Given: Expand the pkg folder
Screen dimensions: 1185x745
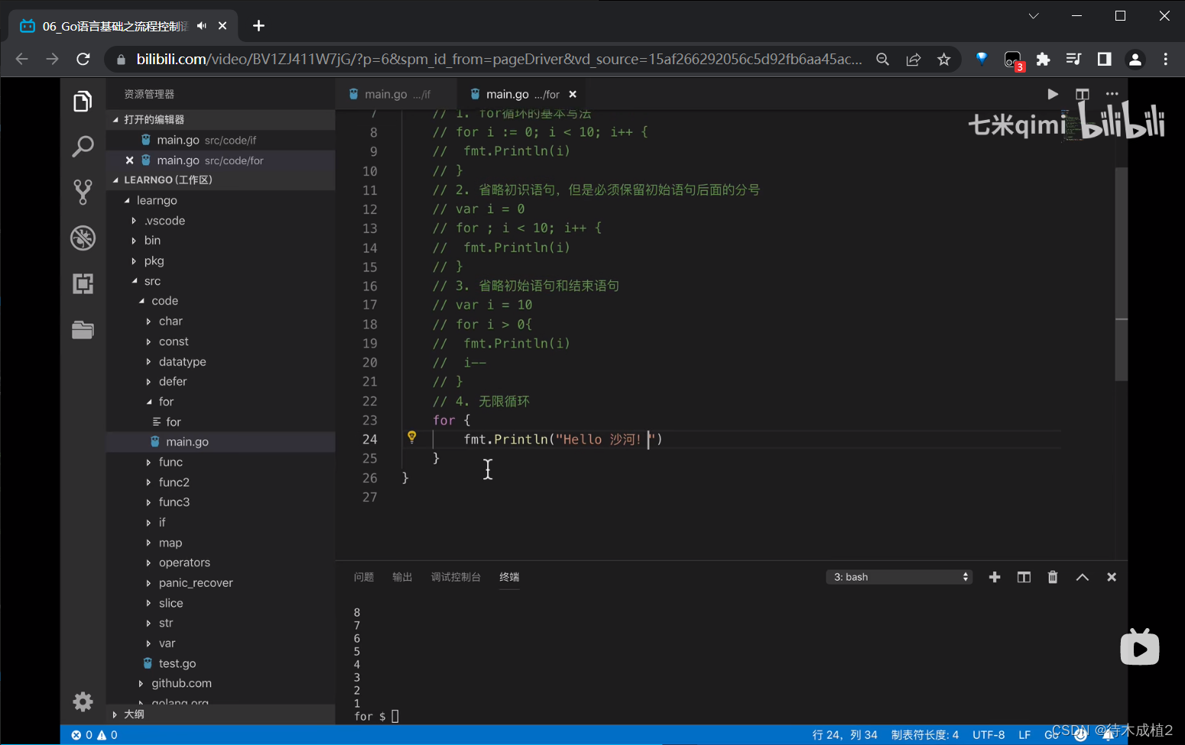Looking at the screenshot, I should 135,261.
